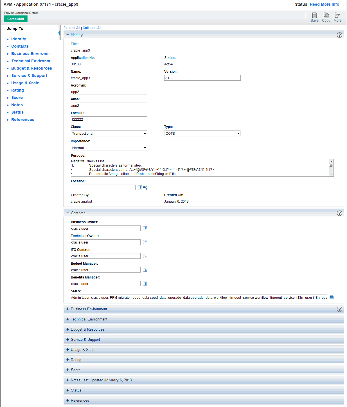This screenshot has height=407, width=347.
Task: Jump to Budget & Resources in sidebar
Action: coord(31,68)
